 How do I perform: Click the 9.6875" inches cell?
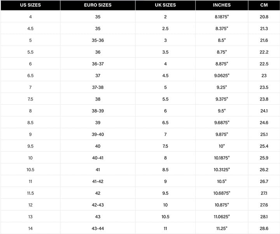tap(222, 123)
